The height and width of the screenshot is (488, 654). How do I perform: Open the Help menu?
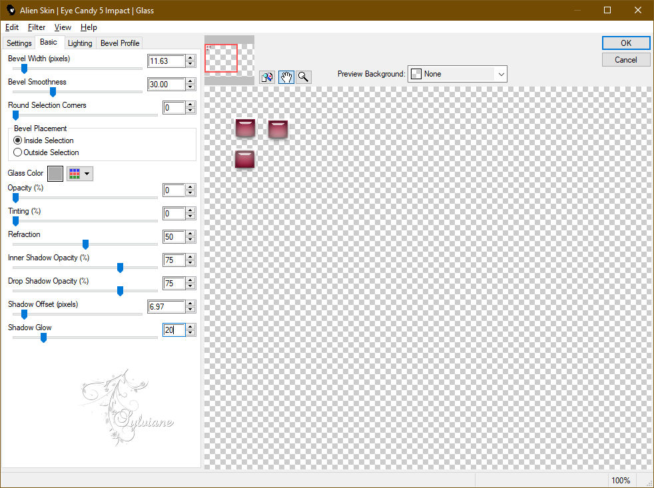[x=89, y=27]
